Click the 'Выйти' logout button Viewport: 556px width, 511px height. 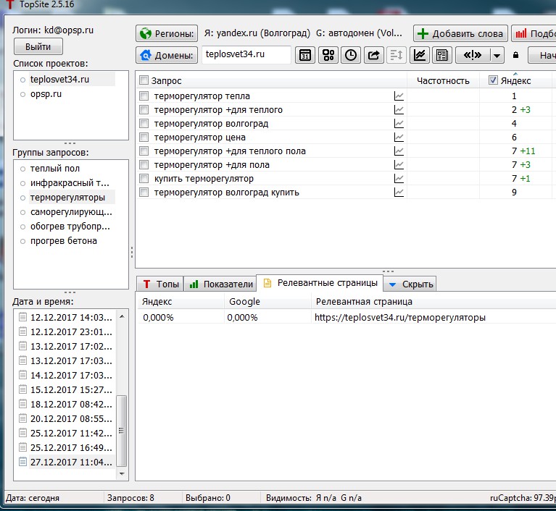pos(38,47)
